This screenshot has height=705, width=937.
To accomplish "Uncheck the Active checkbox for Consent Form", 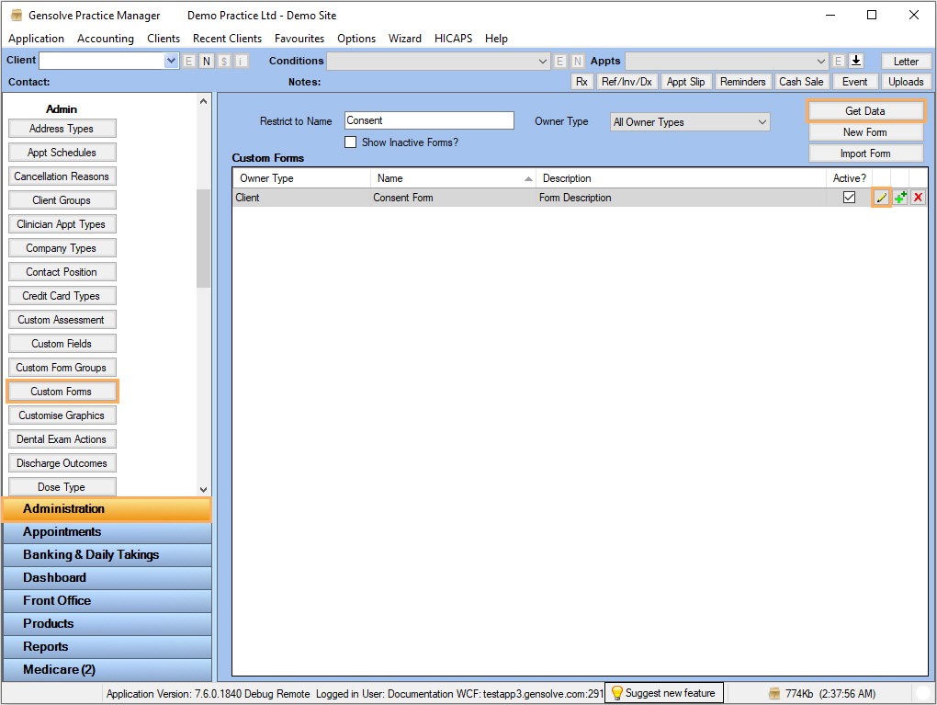I will [x=849, y=197].
